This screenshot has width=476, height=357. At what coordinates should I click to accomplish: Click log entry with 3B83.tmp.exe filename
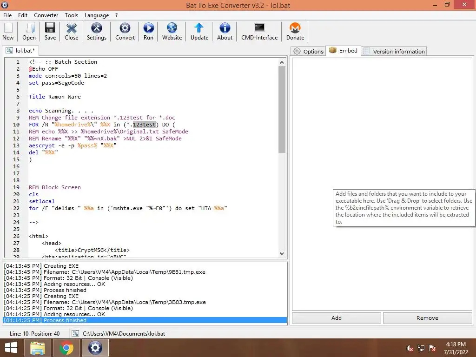[x=105, y=302]
